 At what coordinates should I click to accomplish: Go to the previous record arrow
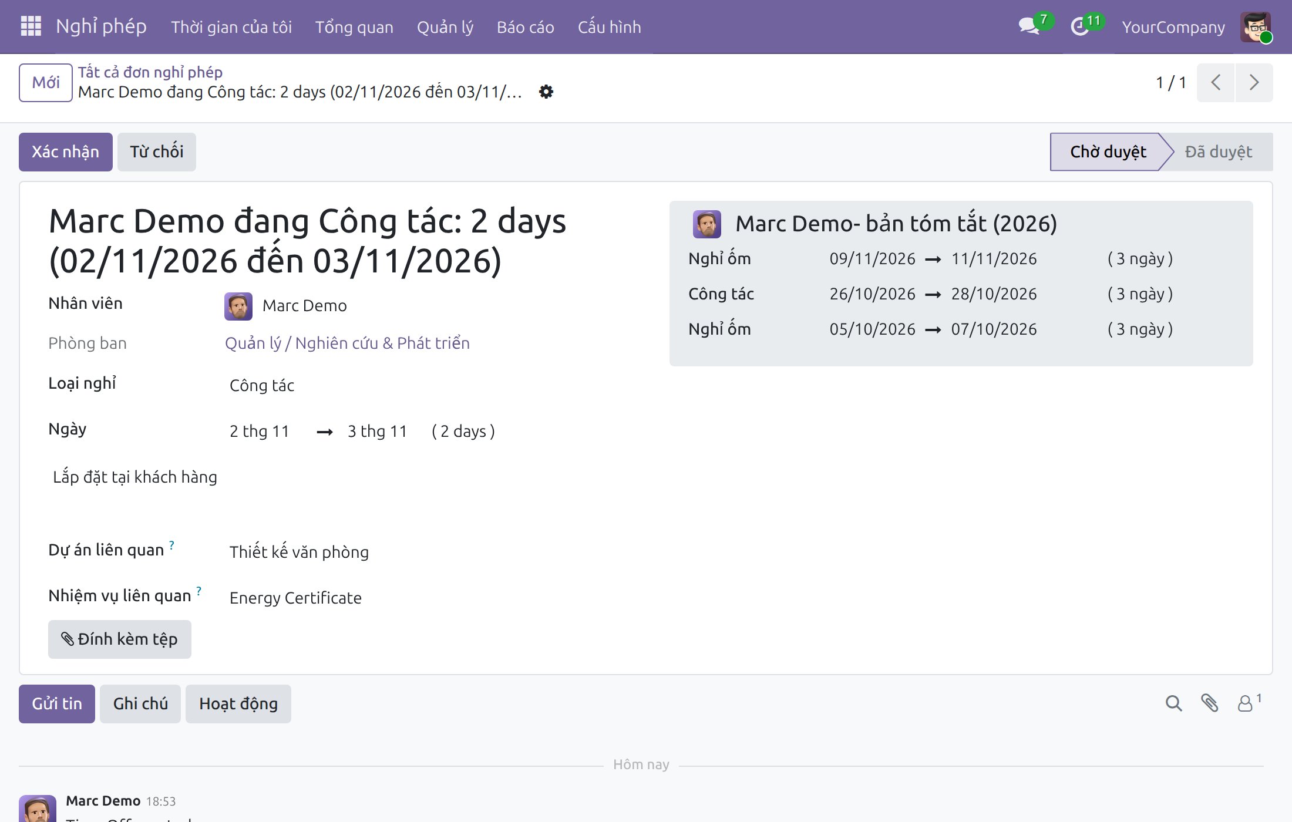(1216, 82)
